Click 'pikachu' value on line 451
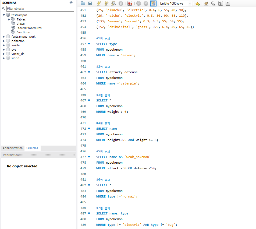This screenshot has height=229, width=256. tap(114, 10)
